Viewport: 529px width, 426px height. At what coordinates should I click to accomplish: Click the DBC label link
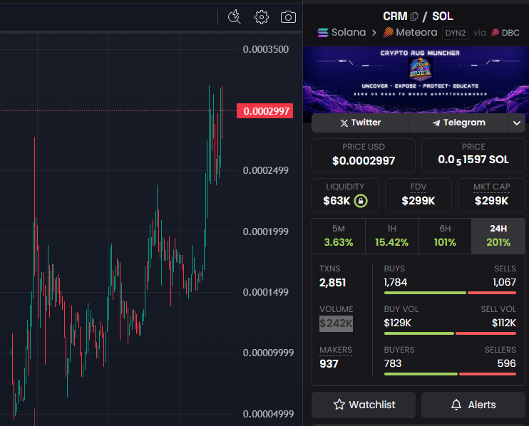click(x=510, y=33)
